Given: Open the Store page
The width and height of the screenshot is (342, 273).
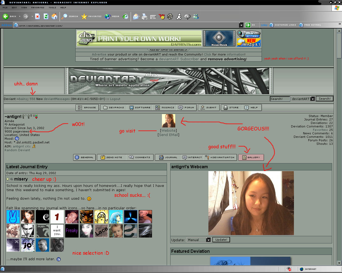Looking at the screenshot, I should [x=231, y=108].
